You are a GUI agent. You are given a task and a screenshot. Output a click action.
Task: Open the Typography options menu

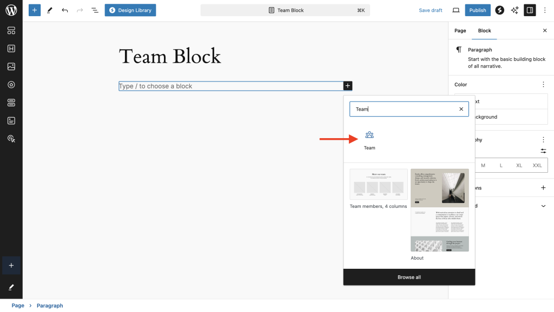coord(544,139)
